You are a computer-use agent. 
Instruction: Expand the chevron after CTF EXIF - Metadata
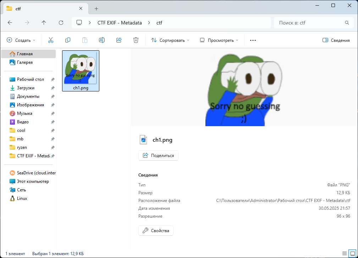(x=149, y=23)
